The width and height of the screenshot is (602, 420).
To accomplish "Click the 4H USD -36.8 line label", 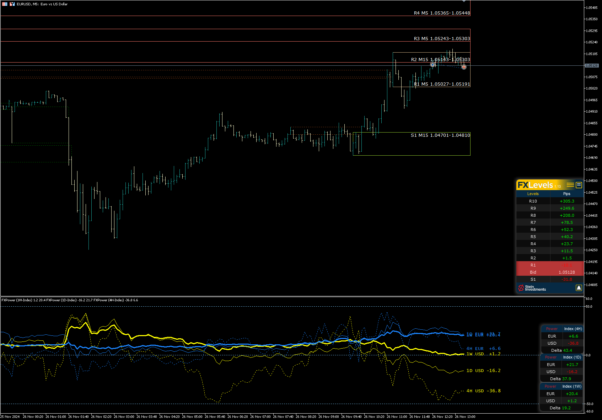I will [483, 391].
